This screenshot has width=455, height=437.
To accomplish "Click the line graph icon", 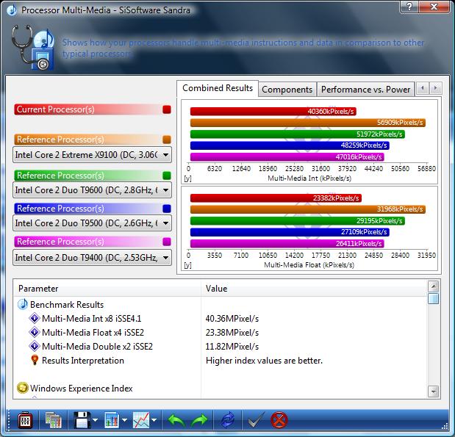I will tap(140, 420).
